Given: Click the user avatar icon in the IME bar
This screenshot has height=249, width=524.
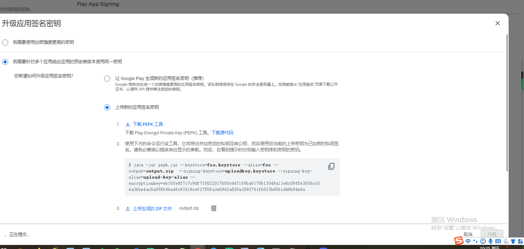Looking at the screenshot, I should 506,241.
